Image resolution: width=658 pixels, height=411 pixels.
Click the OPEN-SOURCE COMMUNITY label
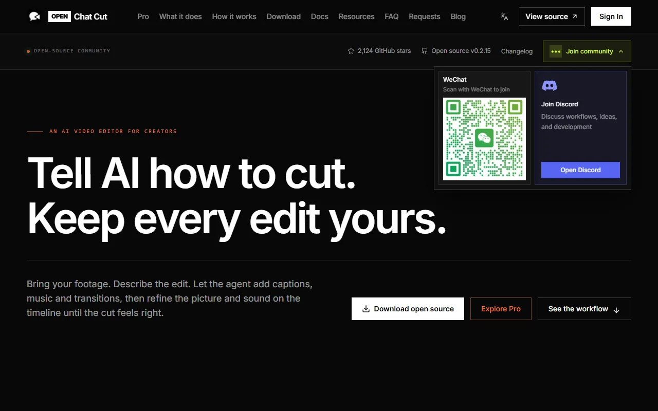72,51
